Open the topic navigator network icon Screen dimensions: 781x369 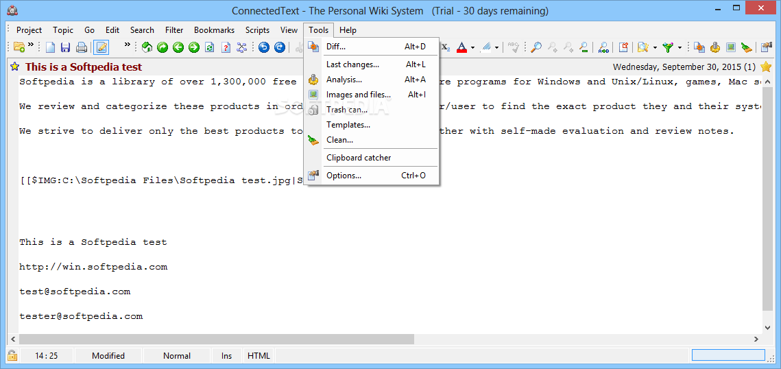[241, 47]
